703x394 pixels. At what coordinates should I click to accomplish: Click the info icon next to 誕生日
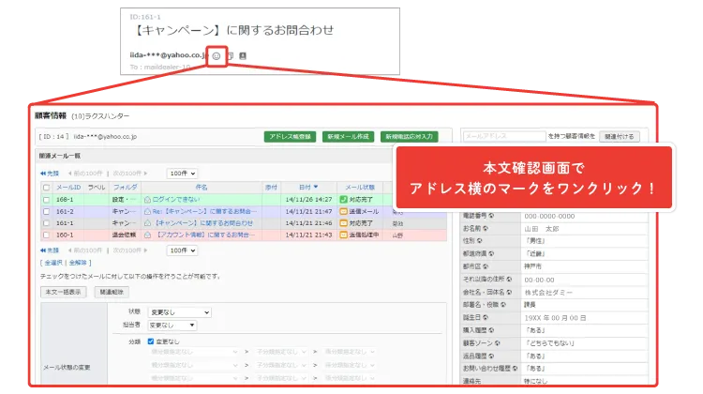pos(486,317)
